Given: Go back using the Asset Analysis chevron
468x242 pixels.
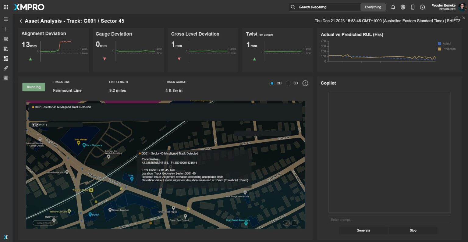Looking at the screenshot, I should [21, 21].
